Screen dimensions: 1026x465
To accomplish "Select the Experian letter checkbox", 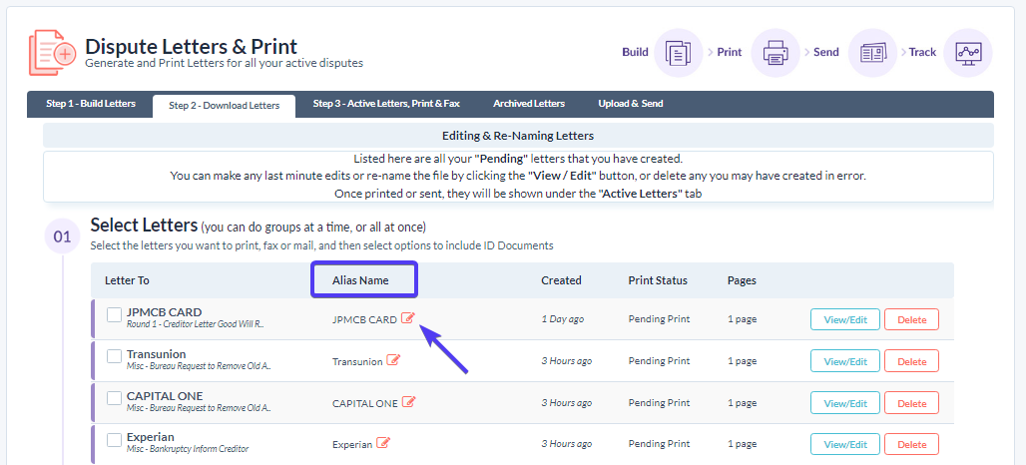I will click(115, 439).
